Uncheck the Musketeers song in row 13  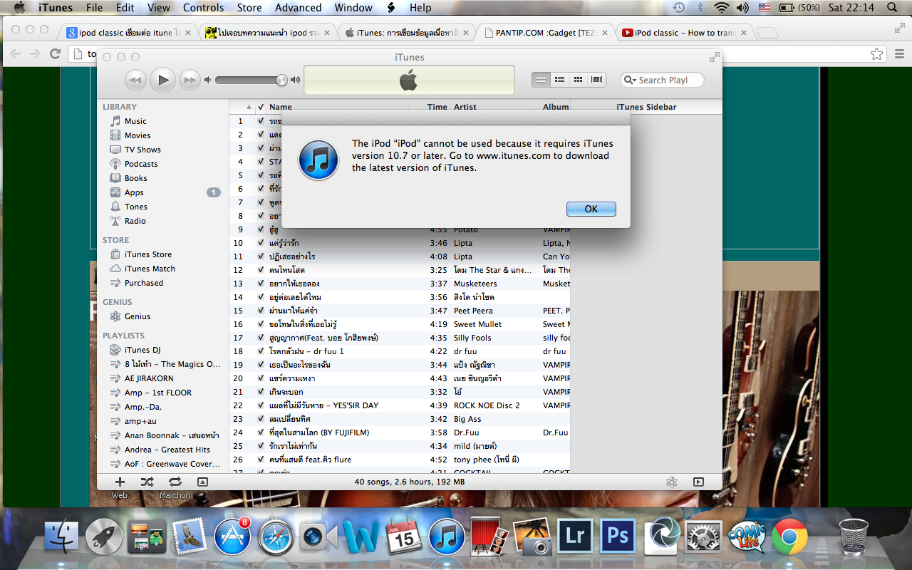[261, 284]
